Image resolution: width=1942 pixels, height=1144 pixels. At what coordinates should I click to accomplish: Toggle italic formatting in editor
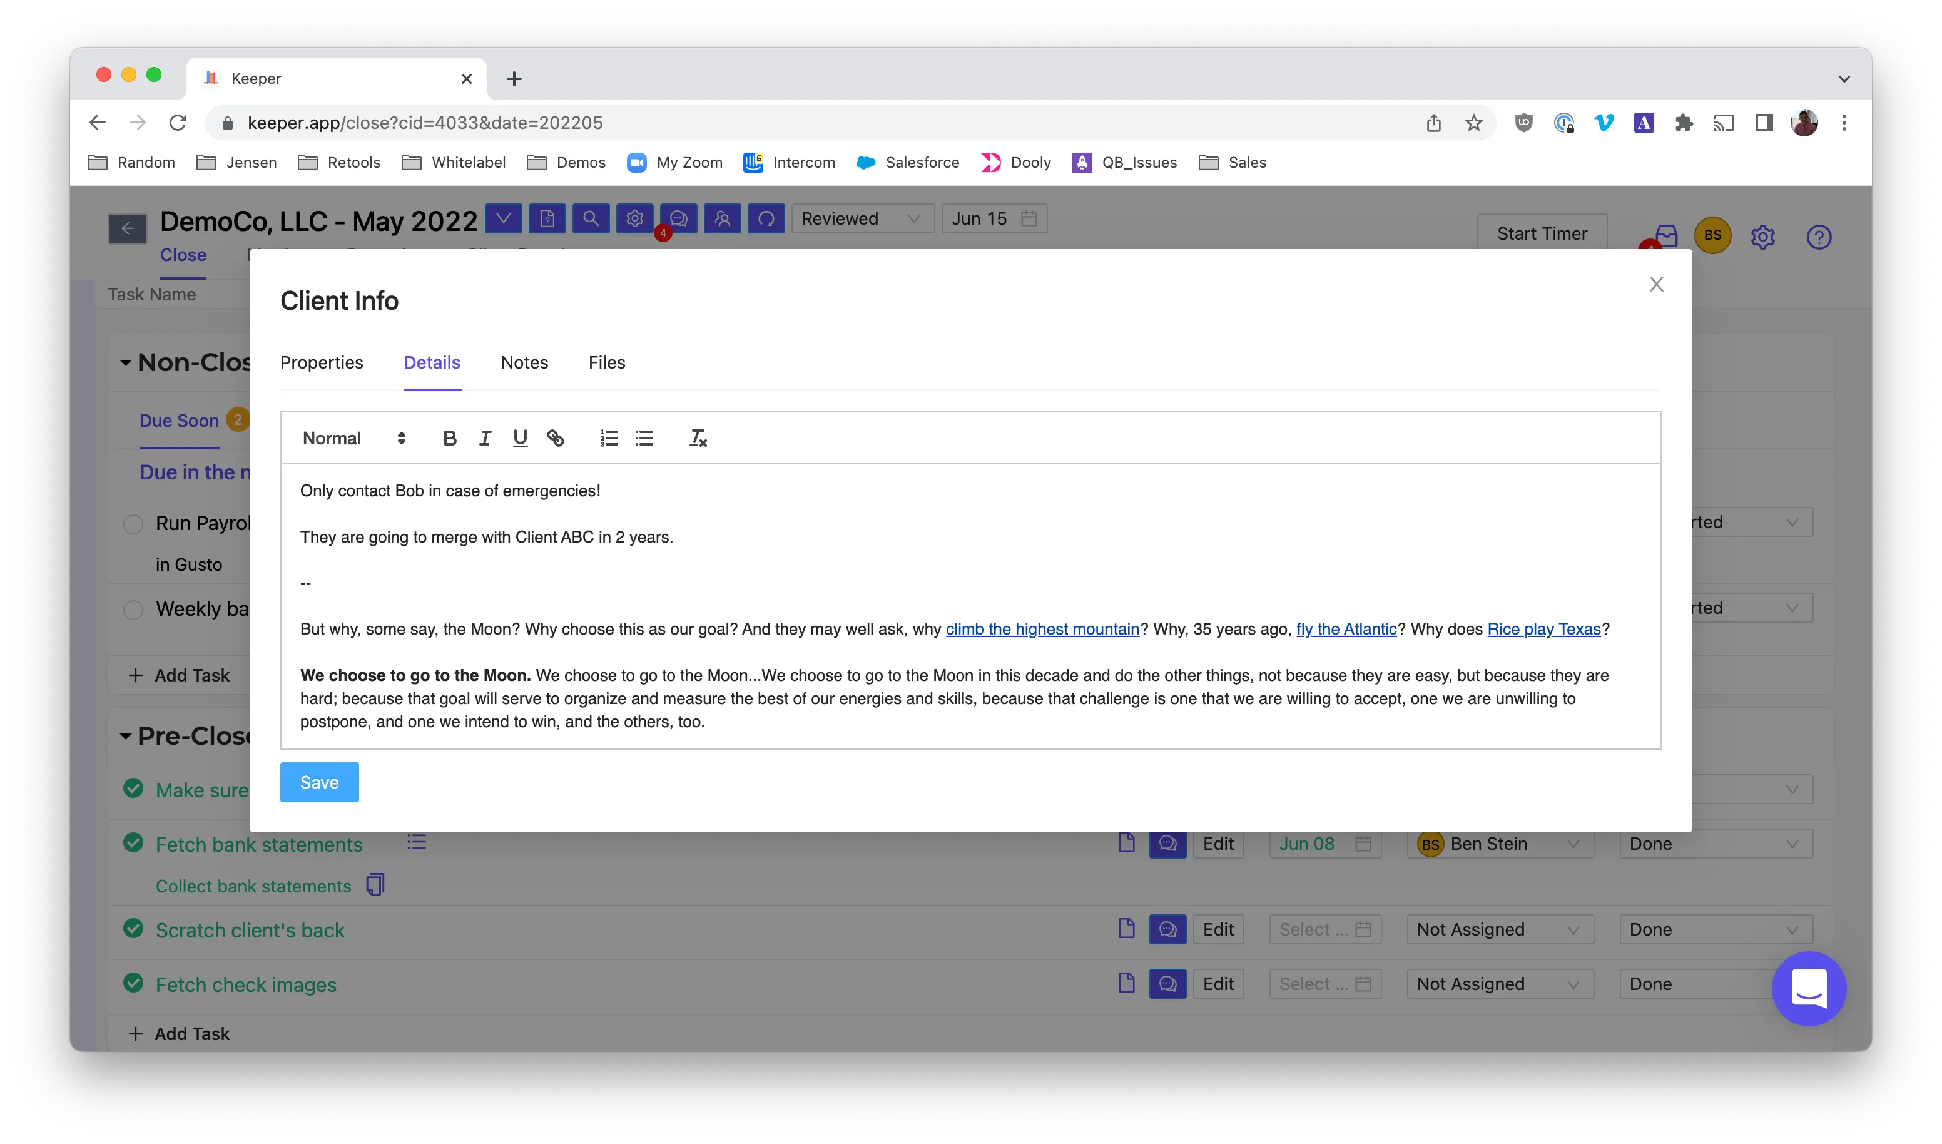point(485,439)
